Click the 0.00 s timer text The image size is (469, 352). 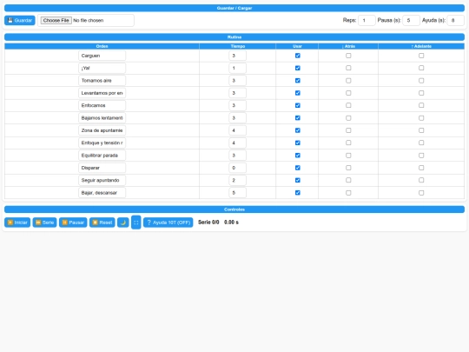click(x=231, y=222)
